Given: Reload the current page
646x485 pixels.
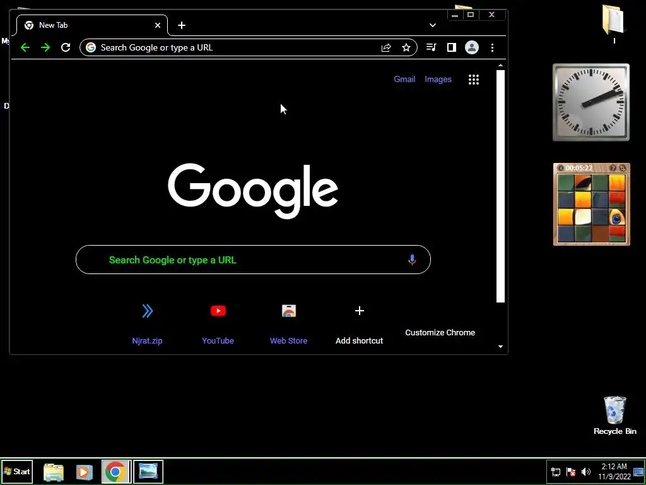Looking at the screenshot, I should [66, 47].
